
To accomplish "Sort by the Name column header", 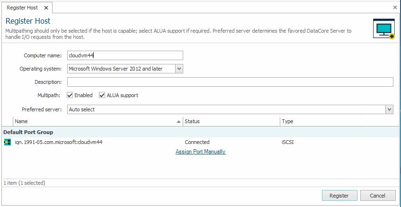I will pos(95,121).
